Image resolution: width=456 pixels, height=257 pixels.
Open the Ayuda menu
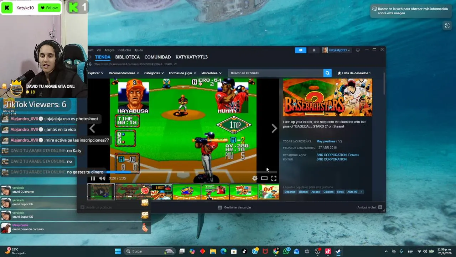point(139,50)
